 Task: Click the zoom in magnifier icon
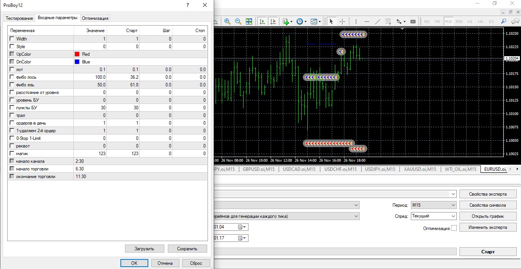227,21
